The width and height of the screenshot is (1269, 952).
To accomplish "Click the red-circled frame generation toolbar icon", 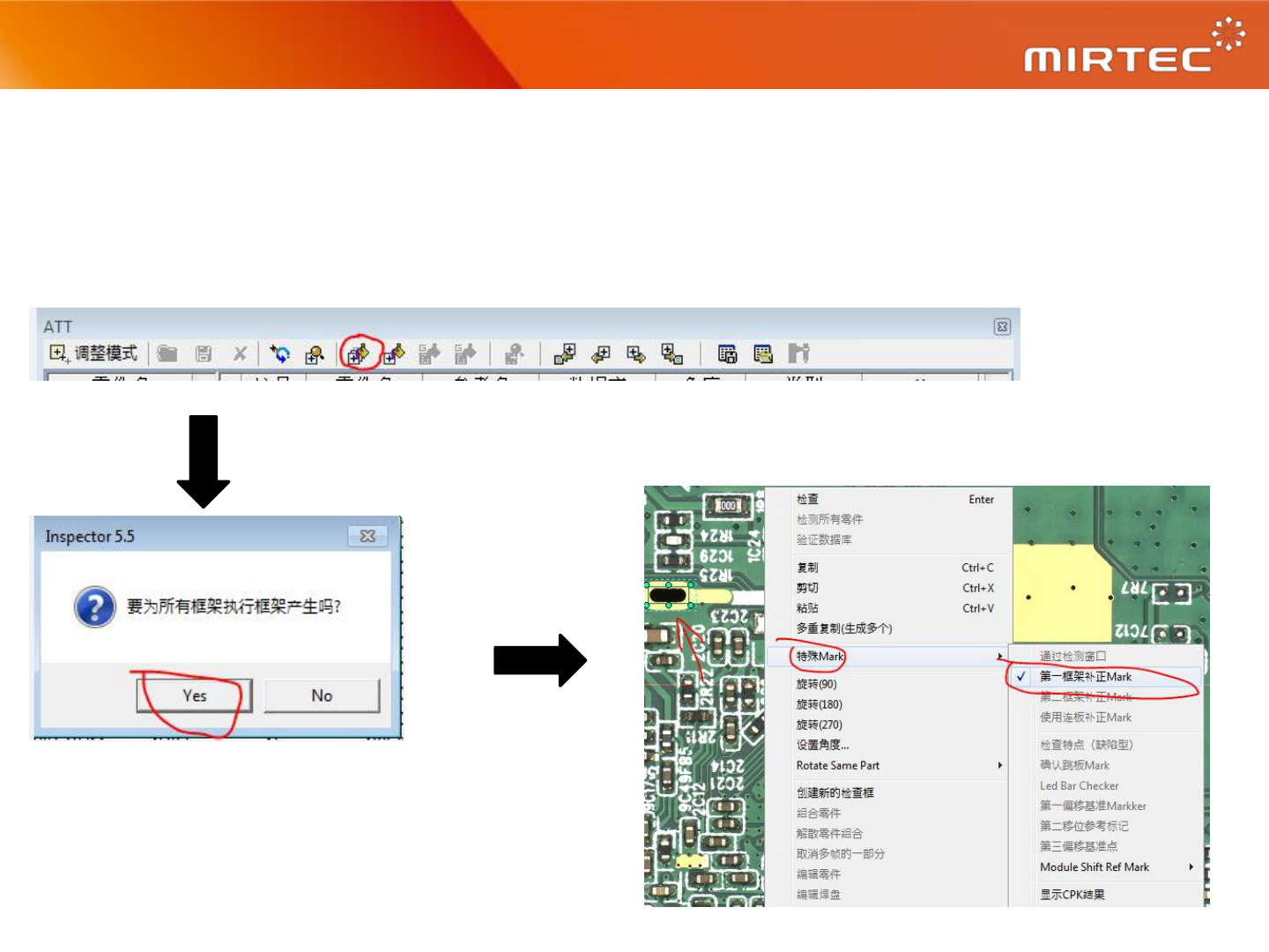I will pyautogui.click(x=359, y=353).
